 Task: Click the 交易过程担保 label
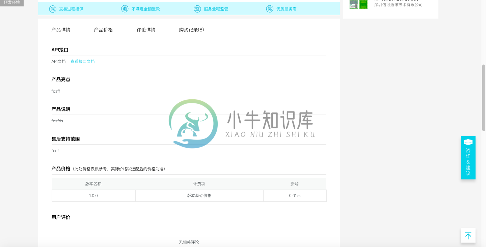[x=71, y=9]
